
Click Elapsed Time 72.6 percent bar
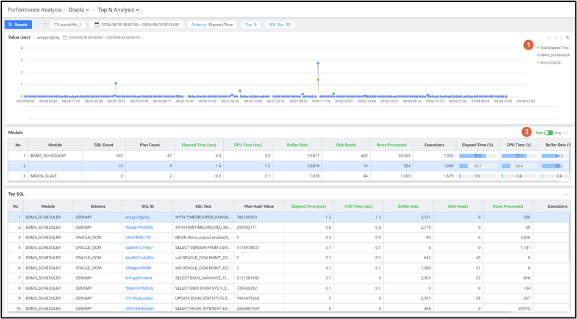[x=477, y=156]
